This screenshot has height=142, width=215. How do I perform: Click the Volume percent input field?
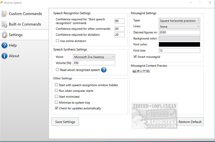click(x=94, y=63)
